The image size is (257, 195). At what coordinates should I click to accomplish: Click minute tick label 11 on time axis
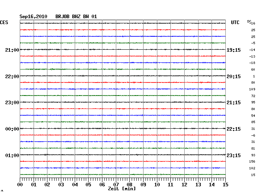point(170,185)
